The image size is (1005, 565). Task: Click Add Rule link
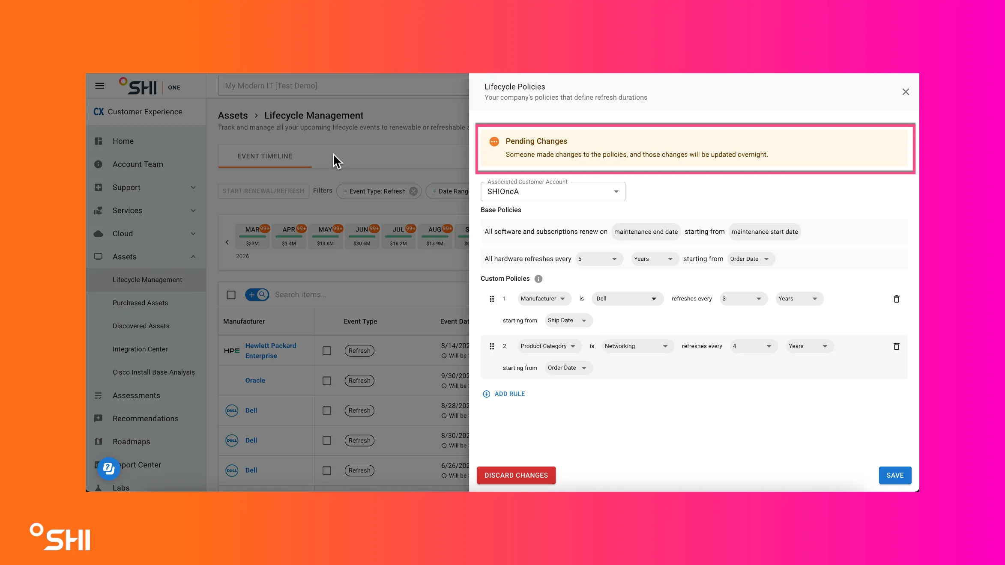(504, 394)
